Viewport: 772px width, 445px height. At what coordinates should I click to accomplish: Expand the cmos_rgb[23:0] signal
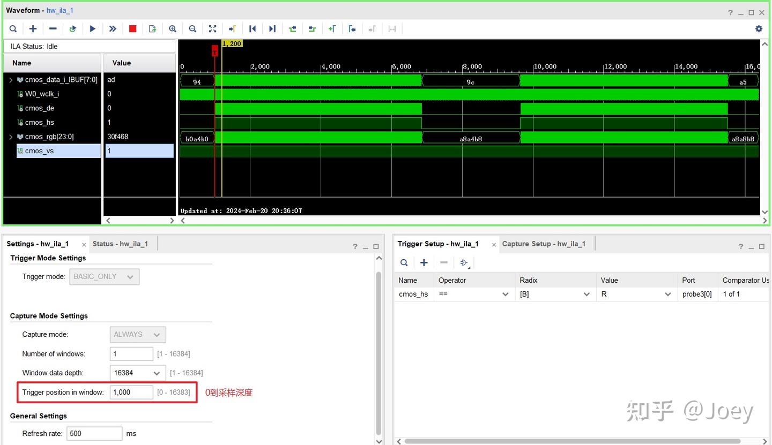pos(11,137)
